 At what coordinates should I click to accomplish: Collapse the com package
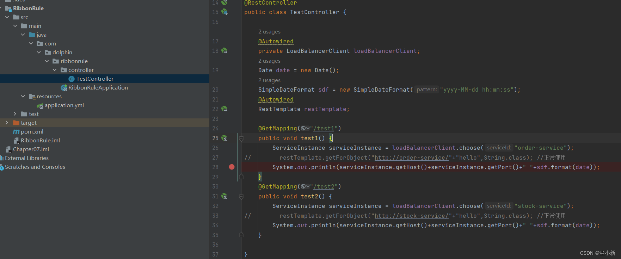[31, 43]
